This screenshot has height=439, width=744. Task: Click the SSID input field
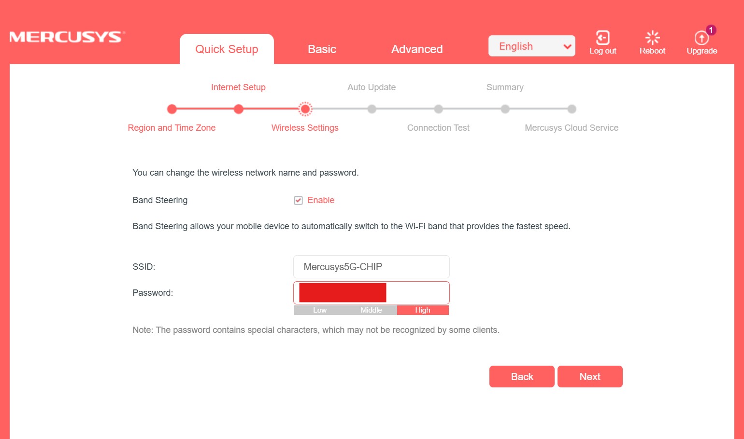click(x=371, y=267)
